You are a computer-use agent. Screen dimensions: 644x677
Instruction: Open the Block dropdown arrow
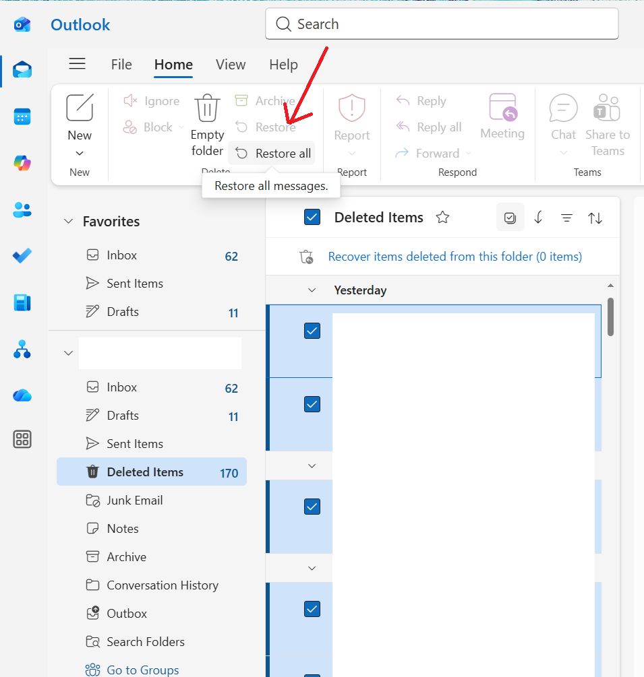point(181,127)
